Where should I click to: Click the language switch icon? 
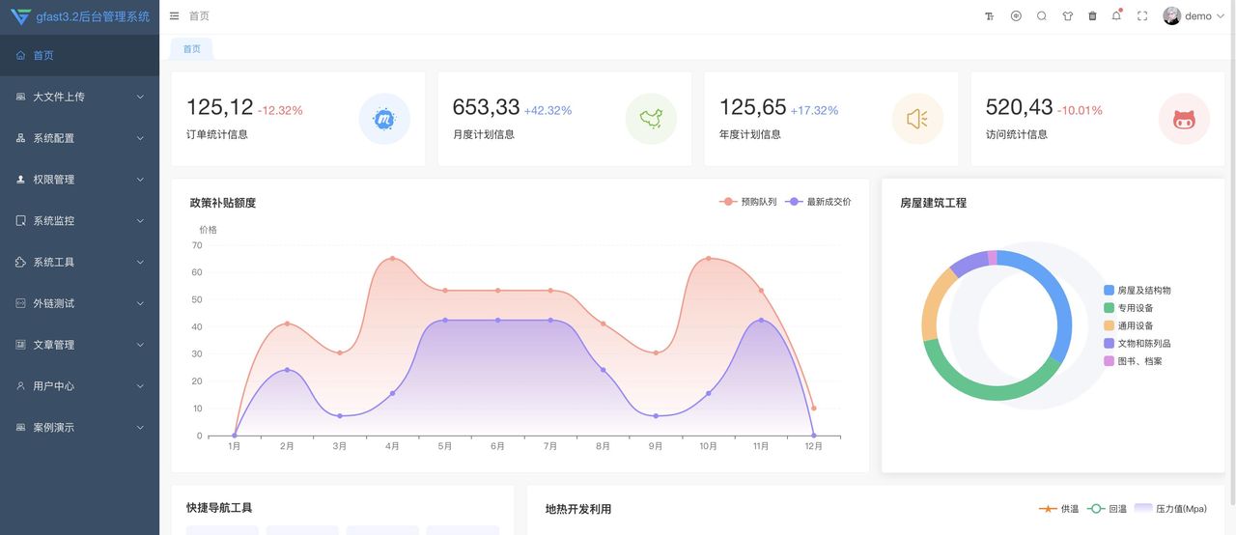coord(1016,16)
